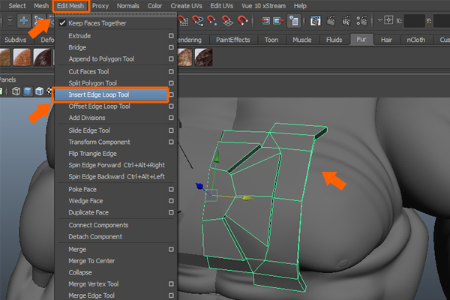This screenshot has width=450, height=300.
Task: Click Detach Component entry
Action: click(95, 237)
